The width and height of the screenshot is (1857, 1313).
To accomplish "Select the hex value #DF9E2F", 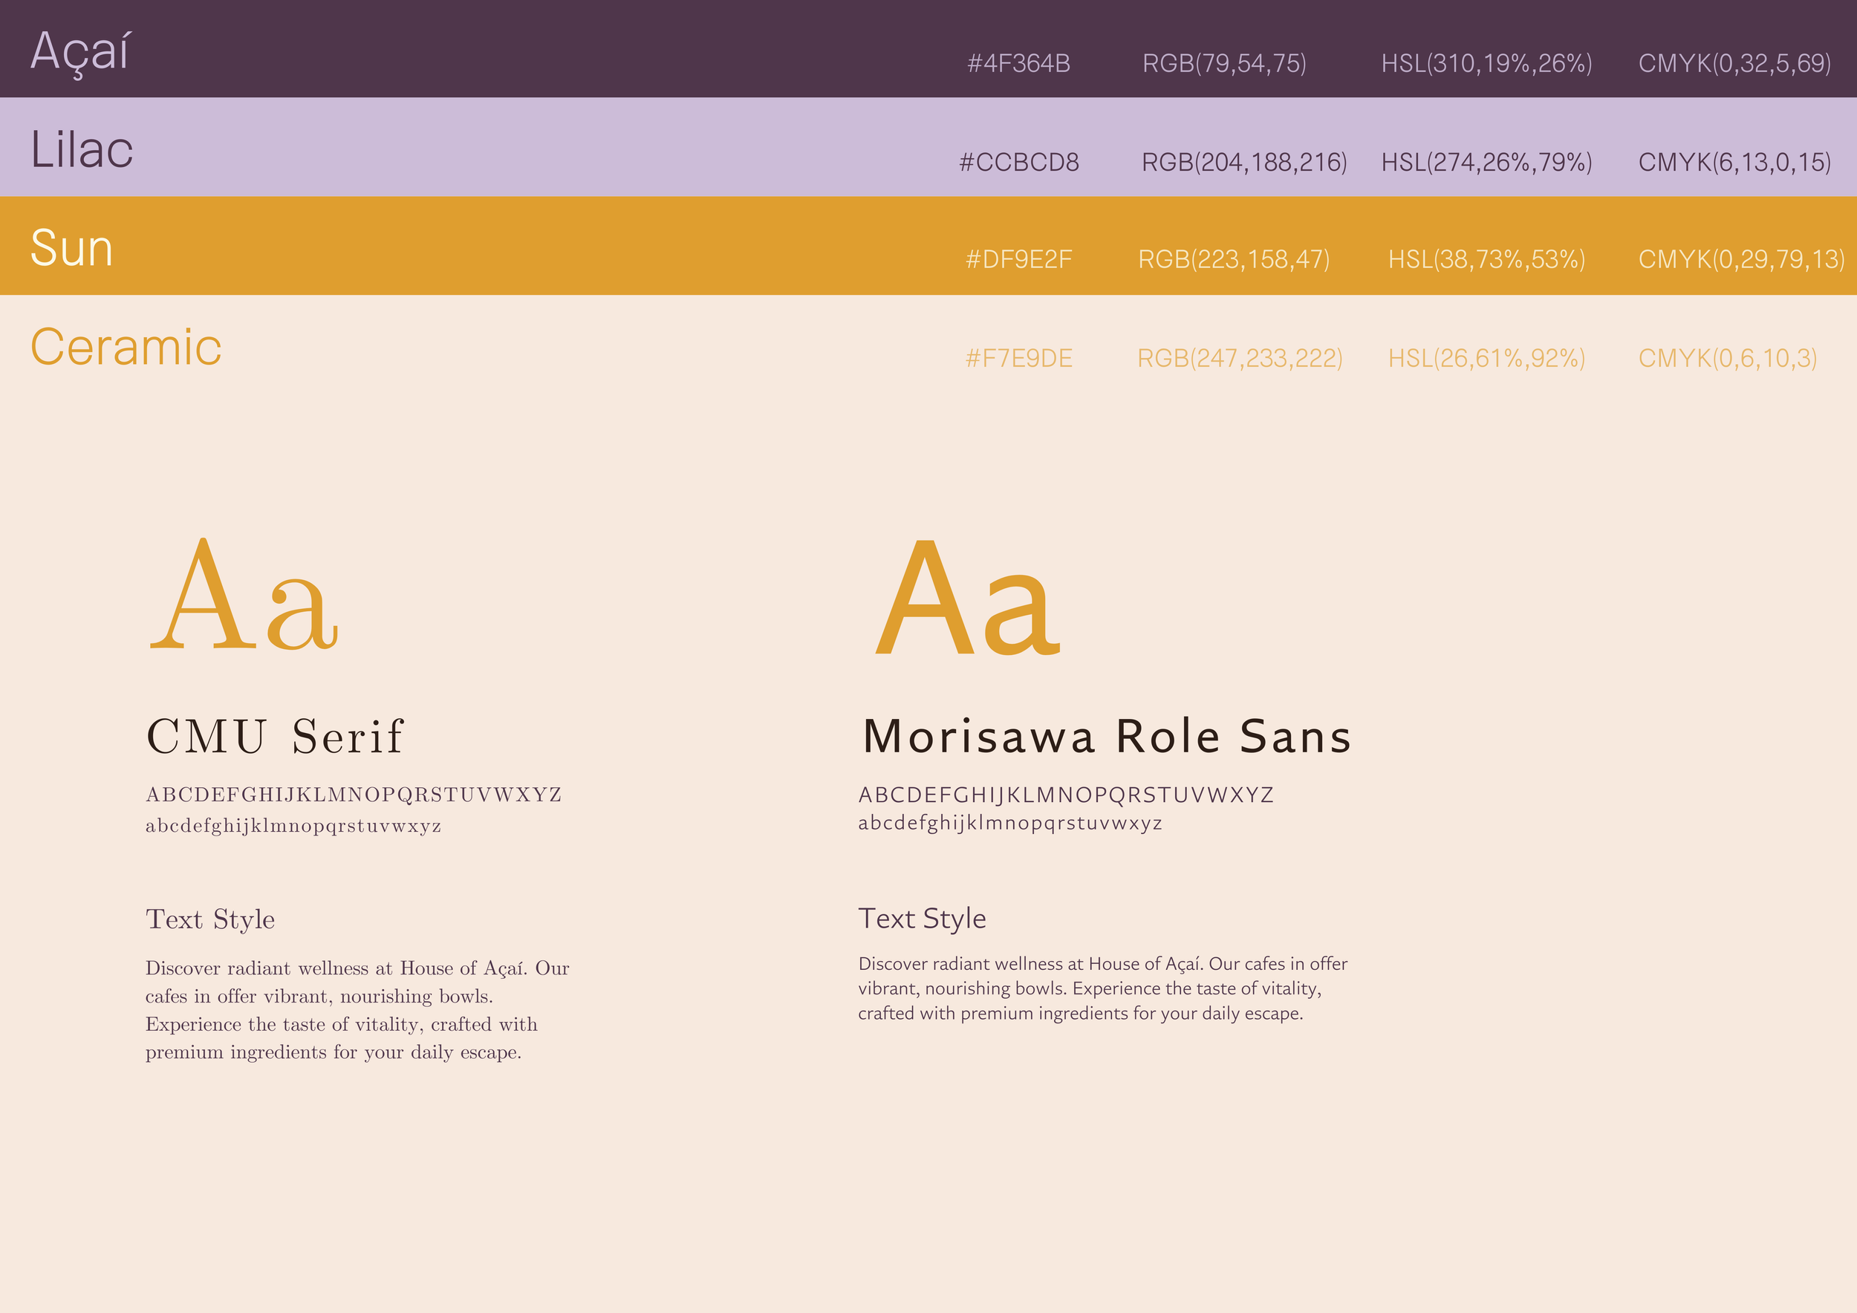I will click(x=1018, y=259).
